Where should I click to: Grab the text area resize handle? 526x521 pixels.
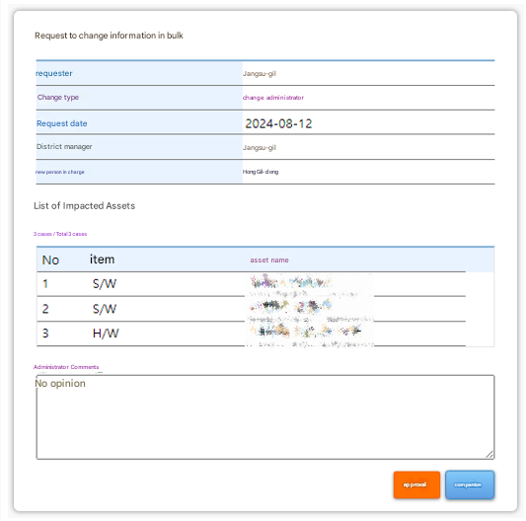tap(489, 454)
